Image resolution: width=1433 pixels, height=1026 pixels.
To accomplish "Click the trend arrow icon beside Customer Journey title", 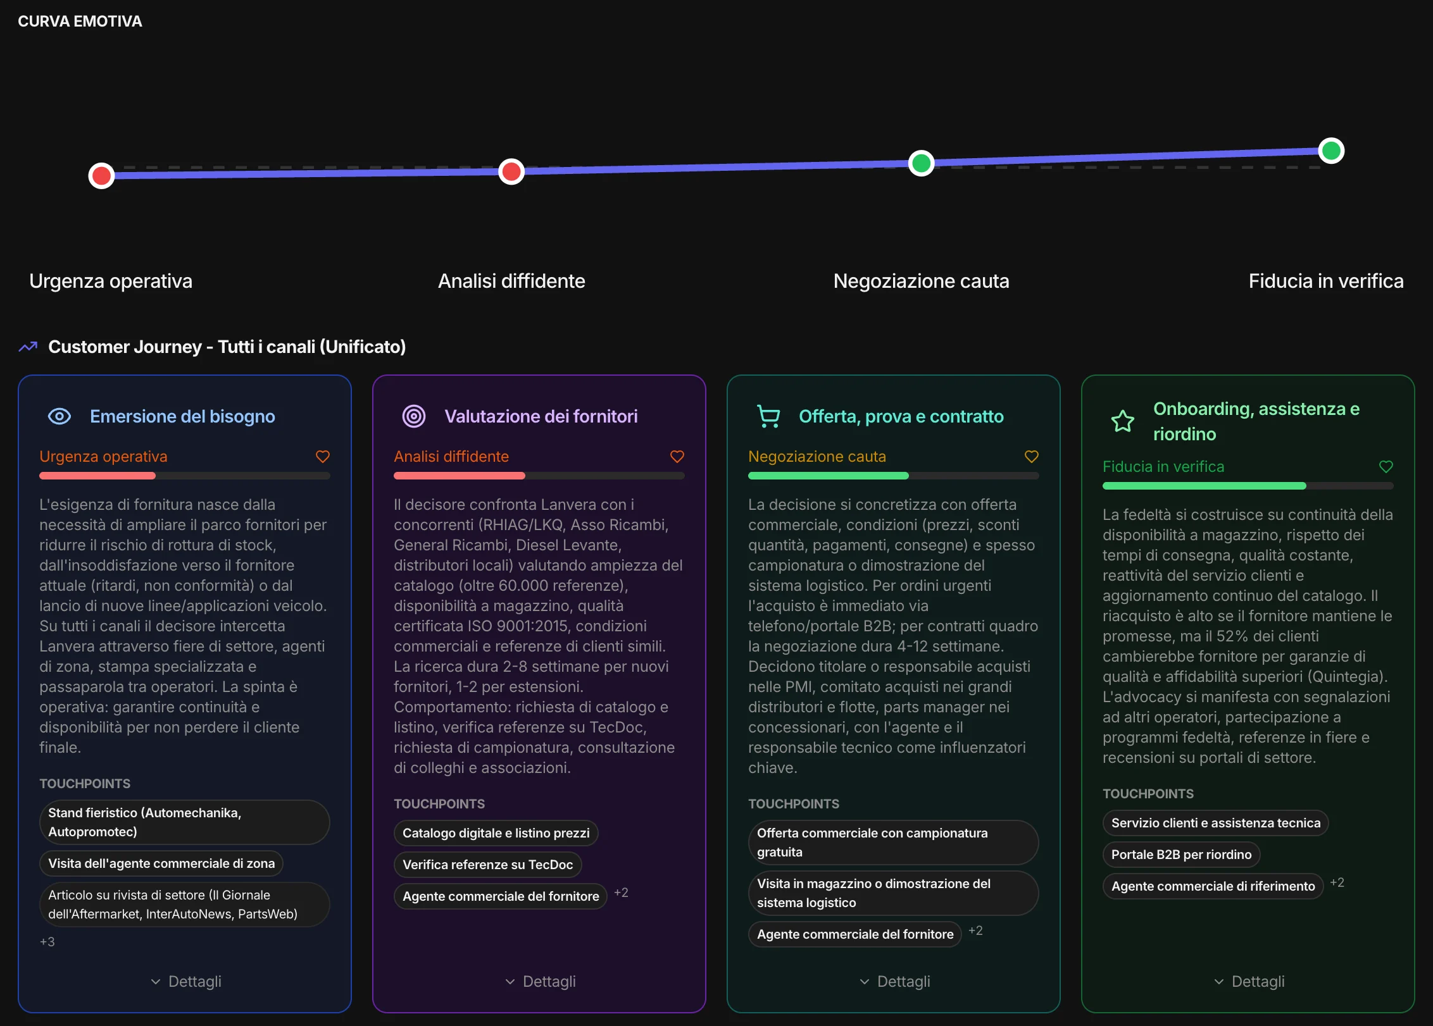I will (28, 347).
